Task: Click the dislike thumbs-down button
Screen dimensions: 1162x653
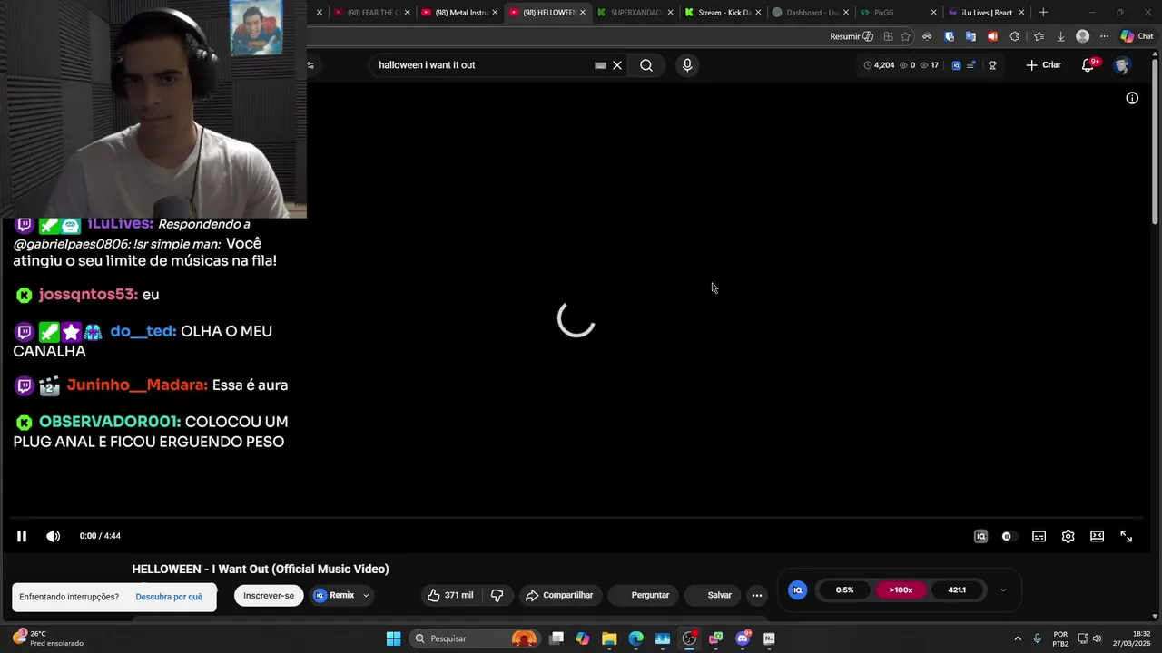Action: click(497, 595)
